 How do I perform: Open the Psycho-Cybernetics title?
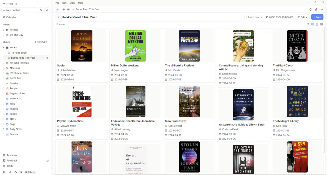[70, 121]
